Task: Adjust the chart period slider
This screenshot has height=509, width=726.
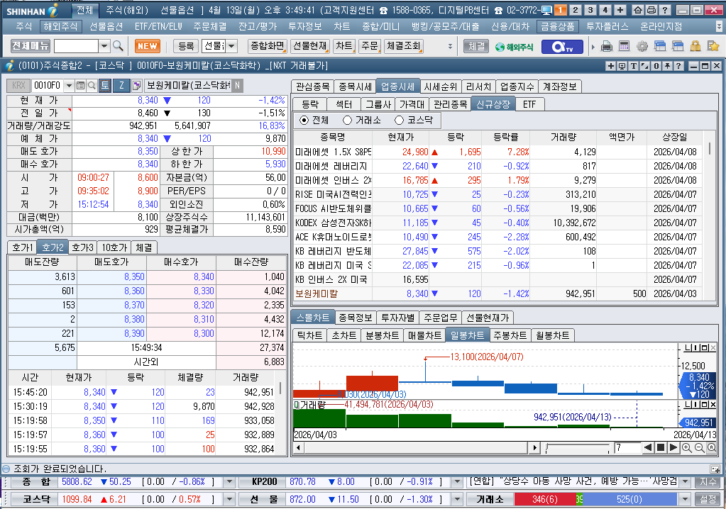Action: click(x=578, y=447)
